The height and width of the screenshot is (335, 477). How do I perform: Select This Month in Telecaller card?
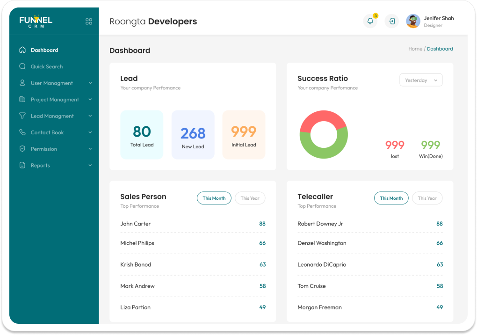tap(391, 198)
